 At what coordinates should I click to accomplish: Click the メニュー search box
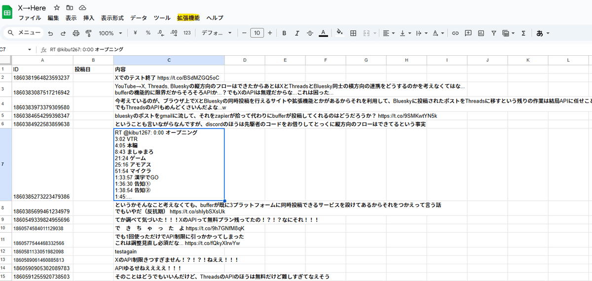[23, 33]
